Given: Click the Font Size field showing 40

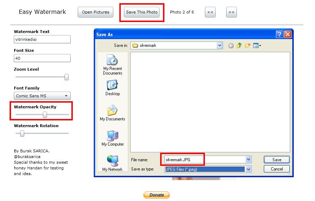Looking at the screenshot, I should coord(42,58).
